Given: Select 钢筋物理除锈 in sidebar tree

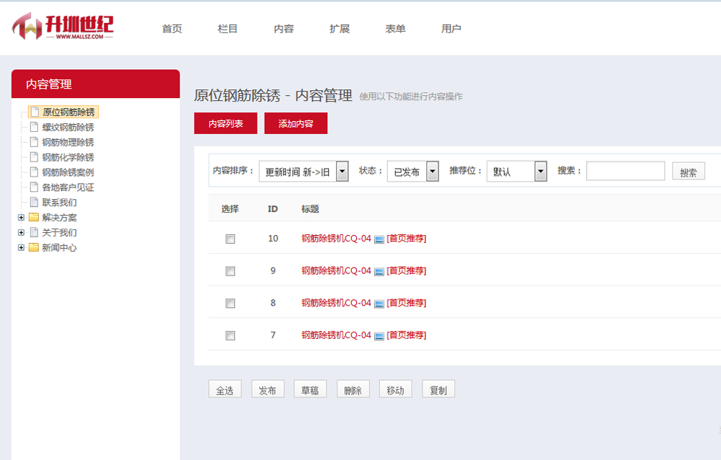Looking at the screenshot, I should tap(68, 142).
